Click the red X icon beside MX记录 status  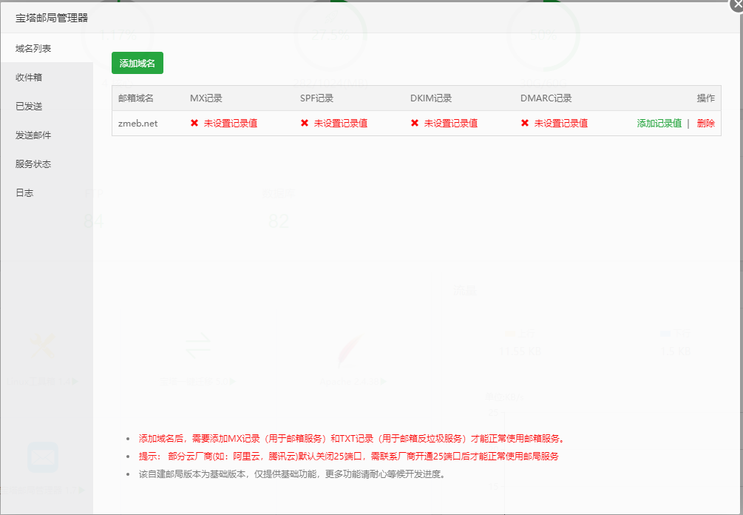point(194,123)
